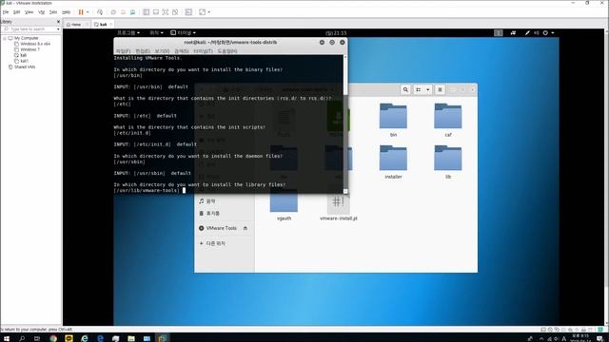Open the VMware File menu
This screenshot has width=609, height=342.
[6, 12]
